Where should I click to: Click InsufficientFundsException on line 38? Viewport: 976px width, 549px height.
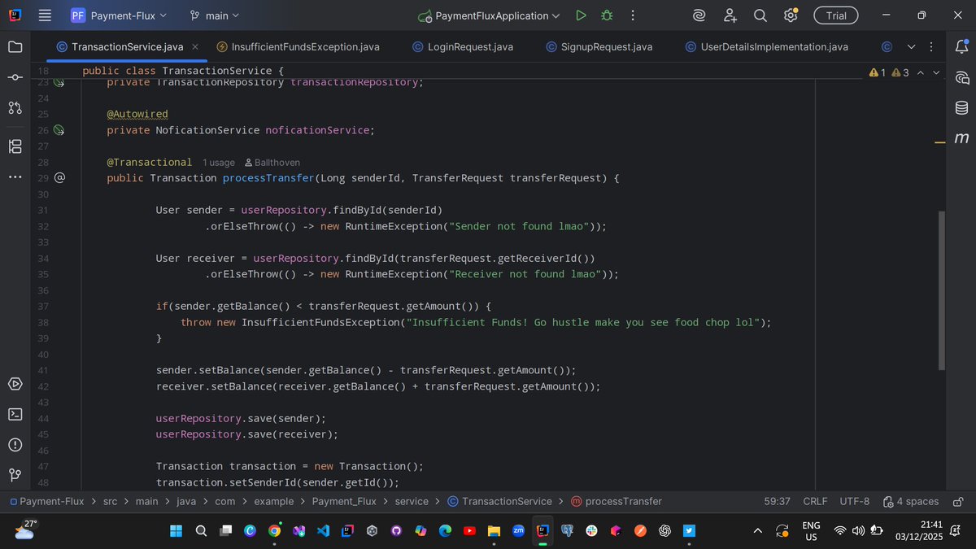pyautogui.click(x=320, y=323)
